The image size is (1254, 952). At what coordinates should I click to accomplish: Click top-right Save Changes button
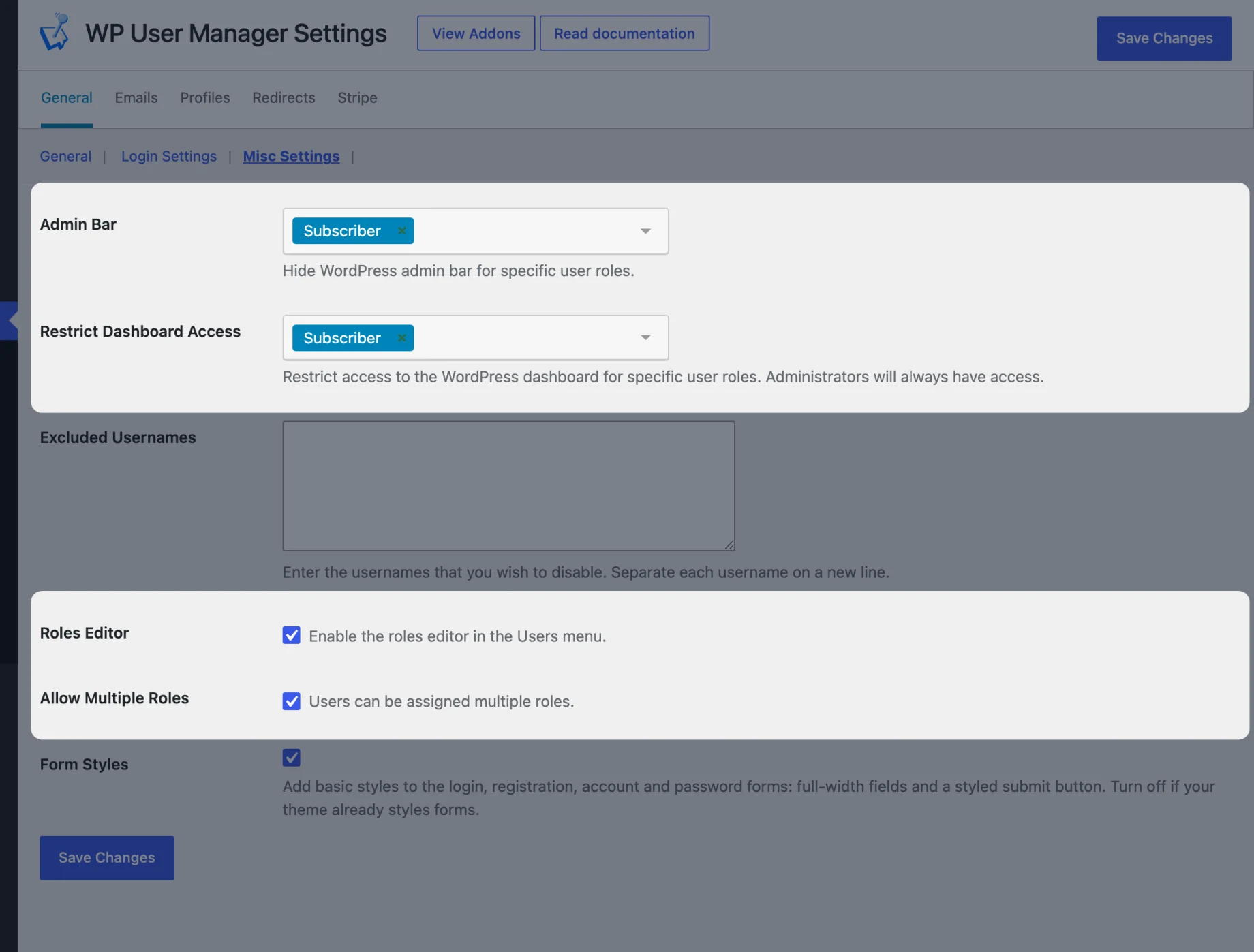tap(1164, 38)
